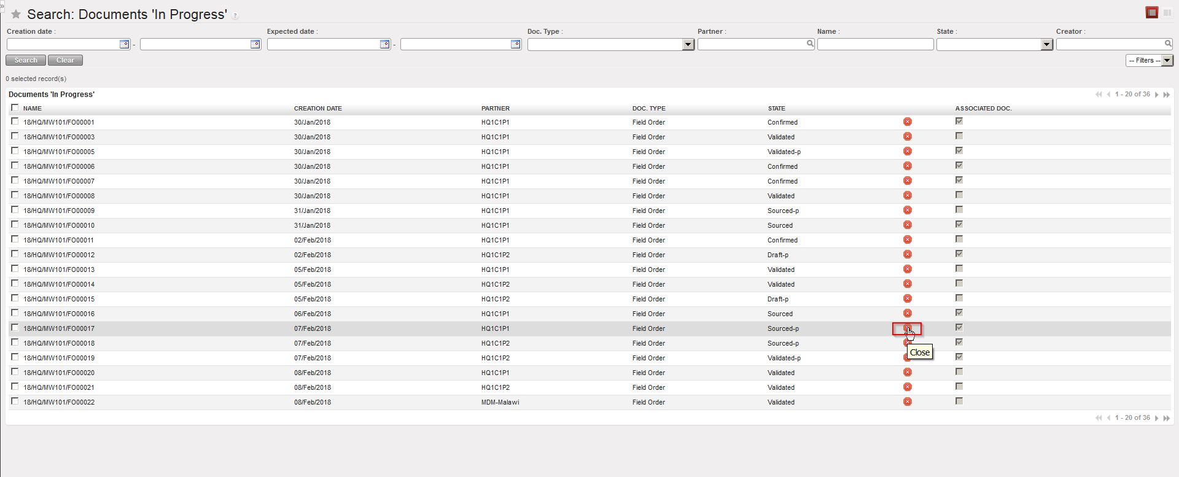Open calendar picker for Expected date end field
This screenshot has width=1179, height=477.
tap(516, 44)
